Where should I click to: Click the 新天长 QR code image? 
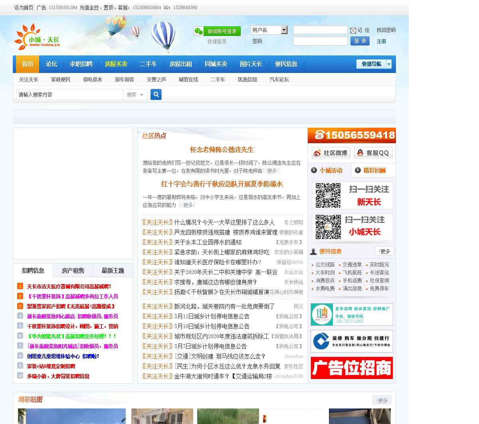[328, 195]
